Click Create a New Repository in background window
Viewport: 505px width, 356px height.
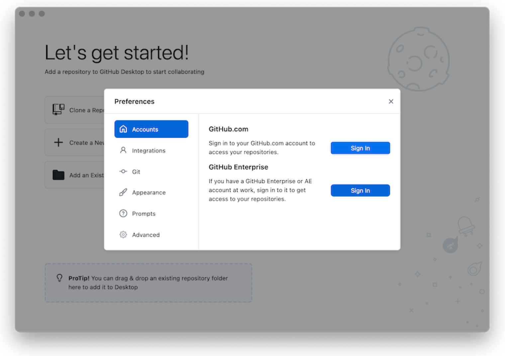[x=75, y=142]
